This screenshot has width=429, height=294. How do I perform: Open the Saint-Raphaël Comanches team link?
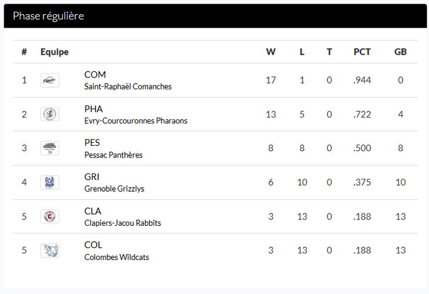[128, 86]
